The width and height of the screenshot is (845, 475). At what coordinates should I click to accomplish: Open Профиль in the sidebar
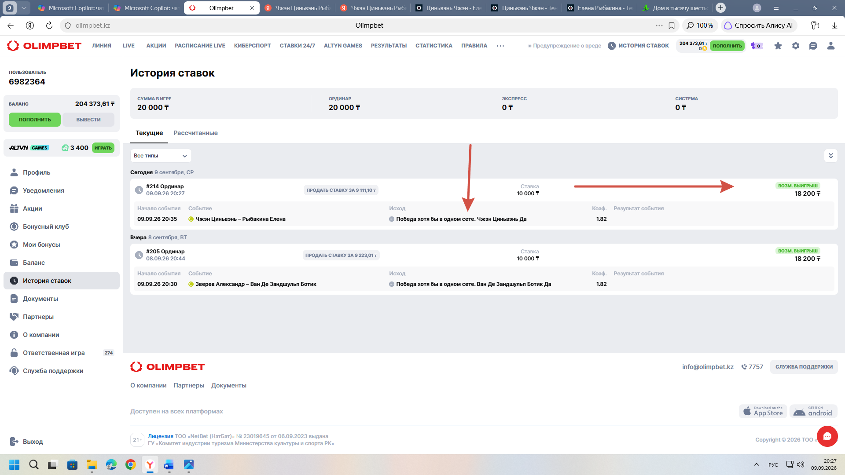[62, 172]
